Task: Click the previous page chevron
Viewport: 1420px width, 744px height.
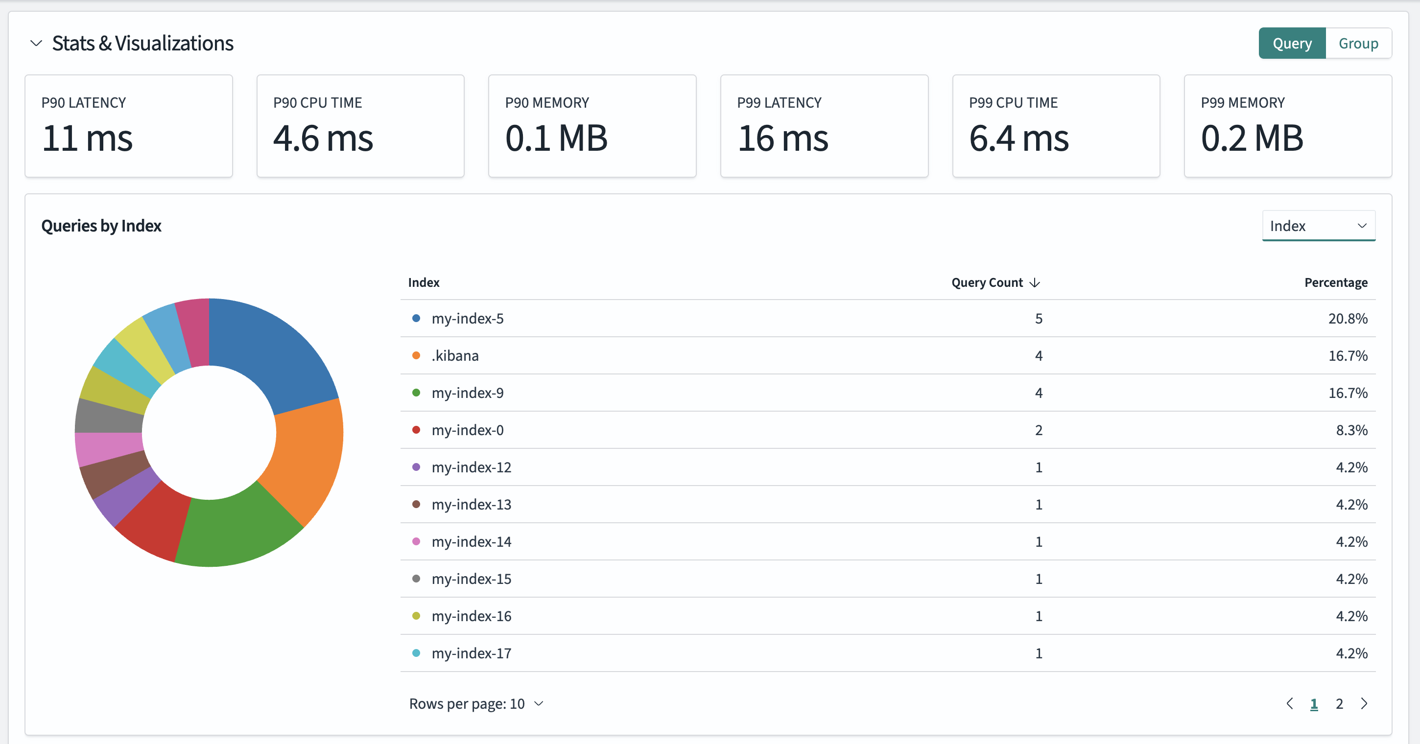Action: (x=1289, y=703)
